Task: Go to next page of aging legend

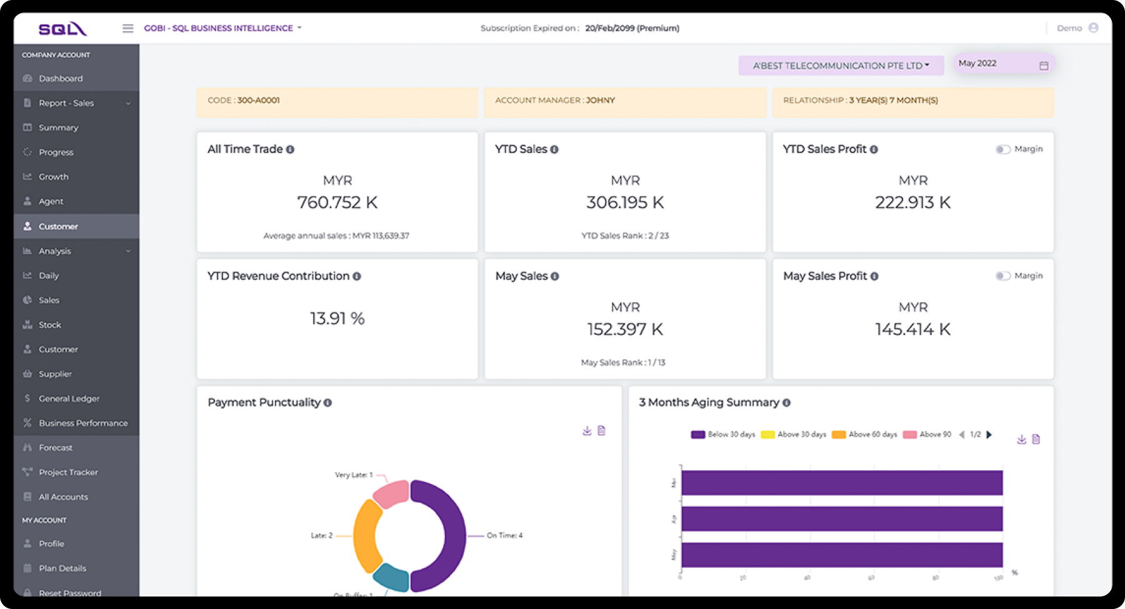Action: pos(989,435)
